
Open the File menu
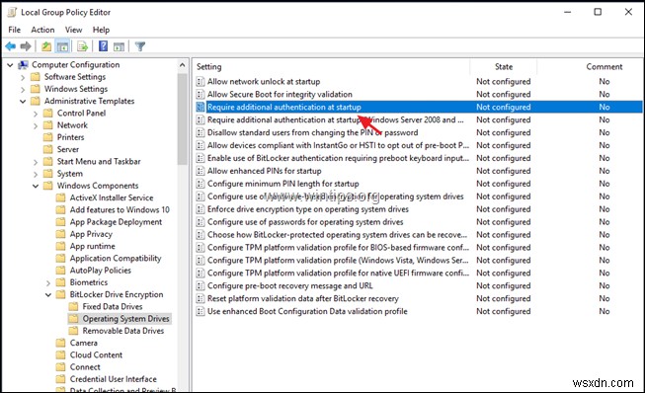(14, 30)
